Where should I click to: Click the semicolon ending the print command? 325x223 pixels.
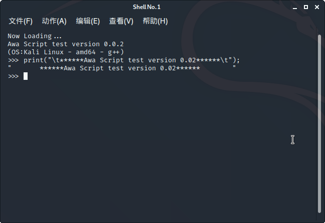tap(238, 60)
